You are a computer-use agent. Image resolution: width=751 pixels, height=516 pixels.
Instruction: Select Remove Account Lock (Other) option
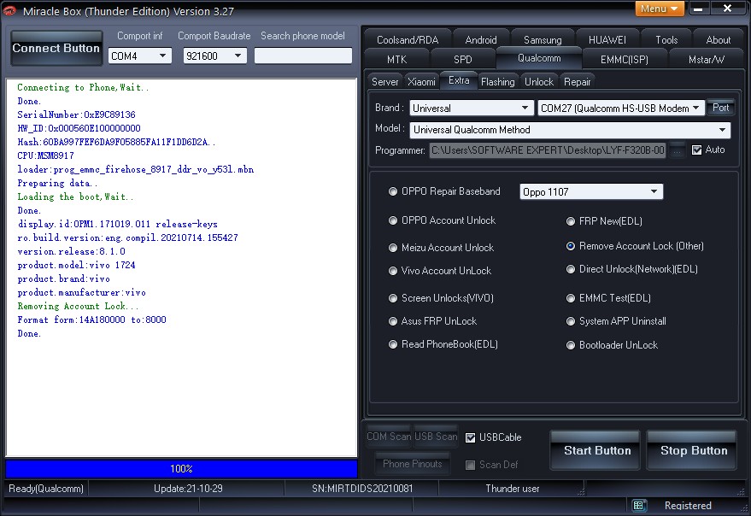tap(571, 246)
